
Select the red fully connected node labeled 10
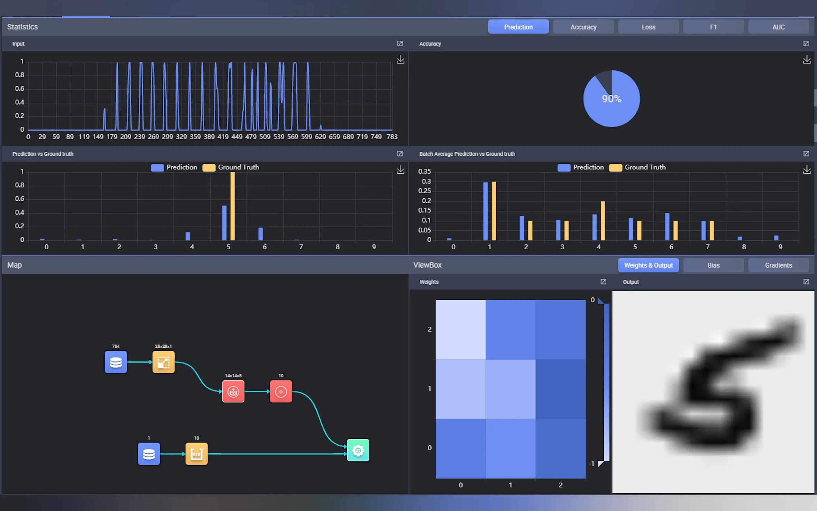pyautogui.click(x=281, y=391)
